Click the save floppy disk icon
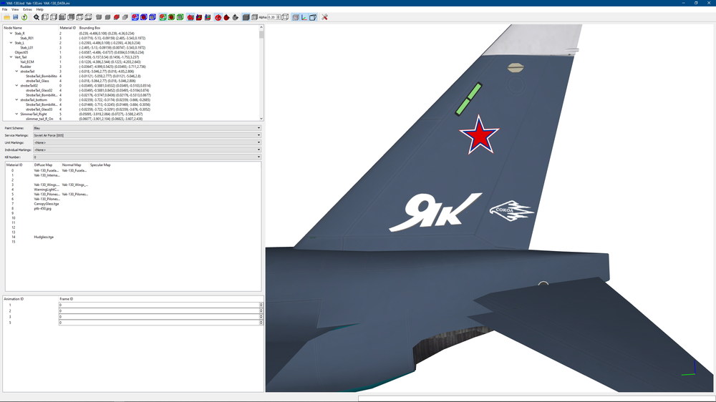This screenshot has height=402, width=716. click(x=16, y=17)
